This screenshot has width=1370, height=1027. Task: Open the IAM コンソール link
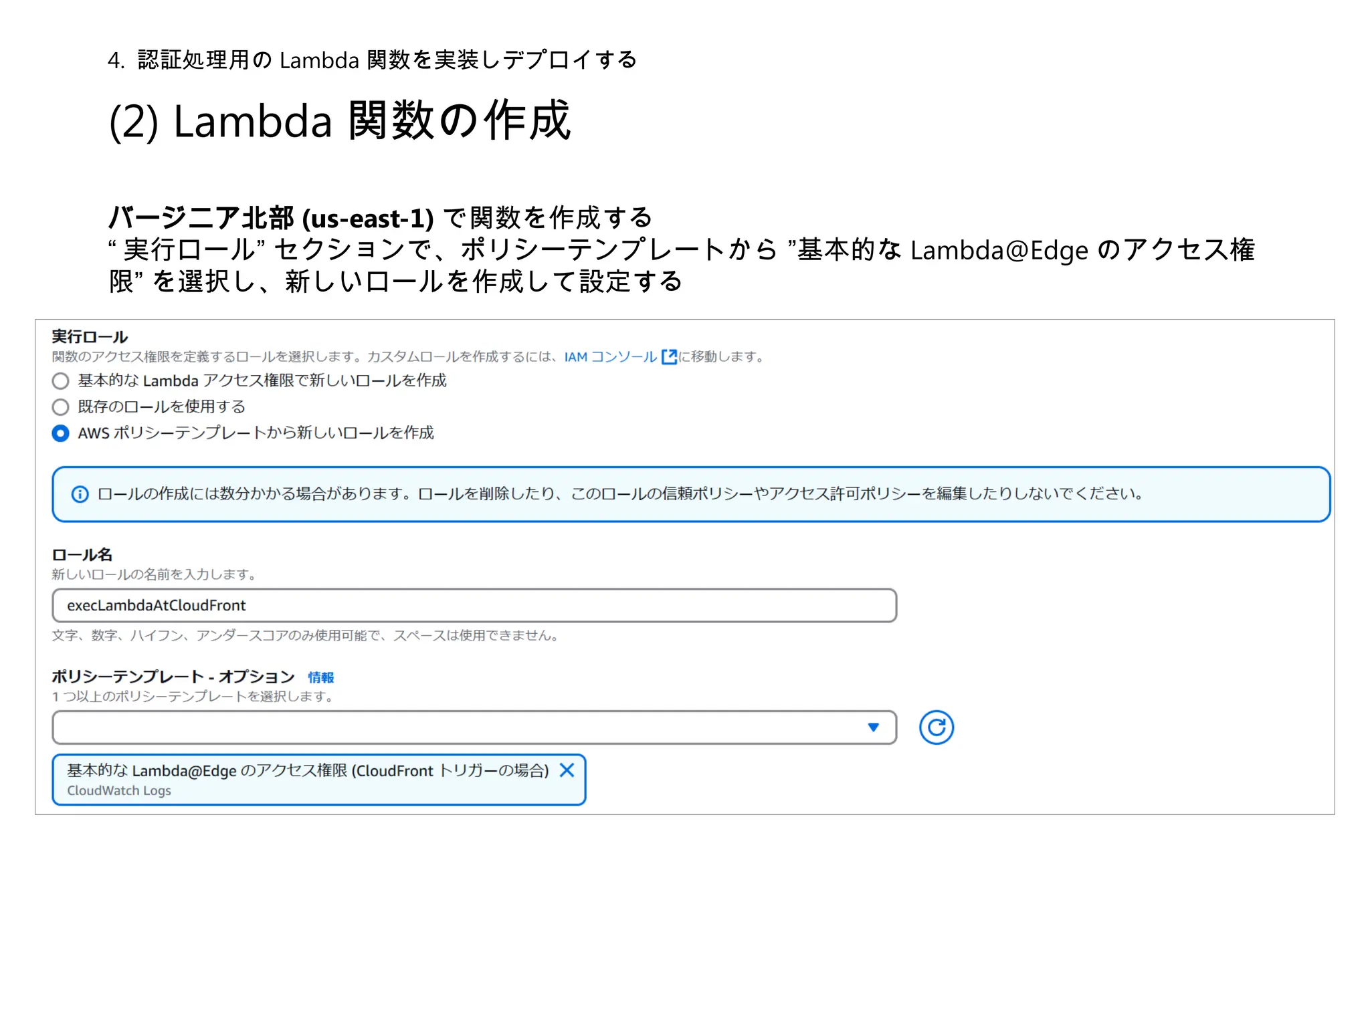[610, 357]
